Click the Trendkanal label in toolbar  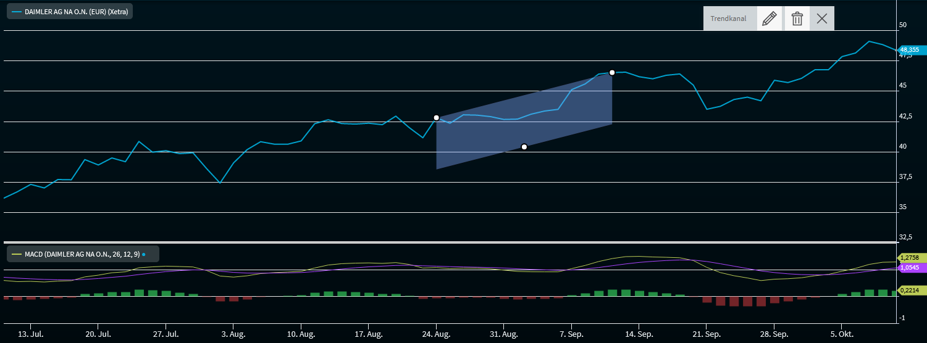coord(728,19)
